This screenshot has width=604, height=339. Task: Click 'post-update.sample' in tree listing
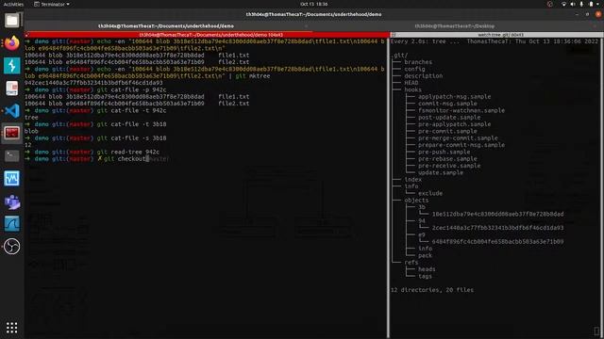449,117
